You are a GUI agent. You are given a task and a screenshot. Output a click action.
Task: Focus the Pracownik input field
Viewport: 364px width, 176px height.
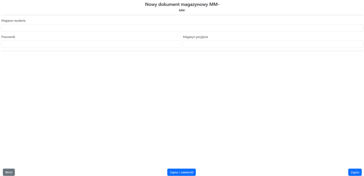[x=91, y=44]
